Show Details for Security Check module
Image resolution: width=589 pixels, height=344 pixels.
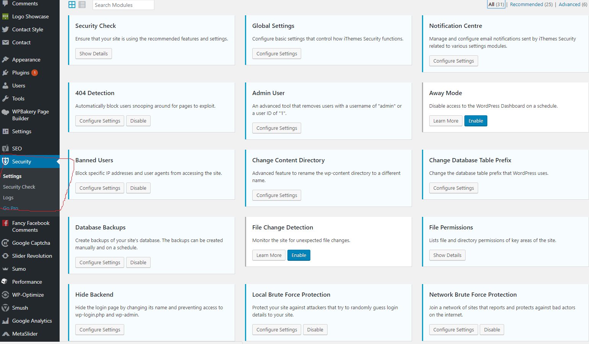pyautogui.click(x=94, y=54)
